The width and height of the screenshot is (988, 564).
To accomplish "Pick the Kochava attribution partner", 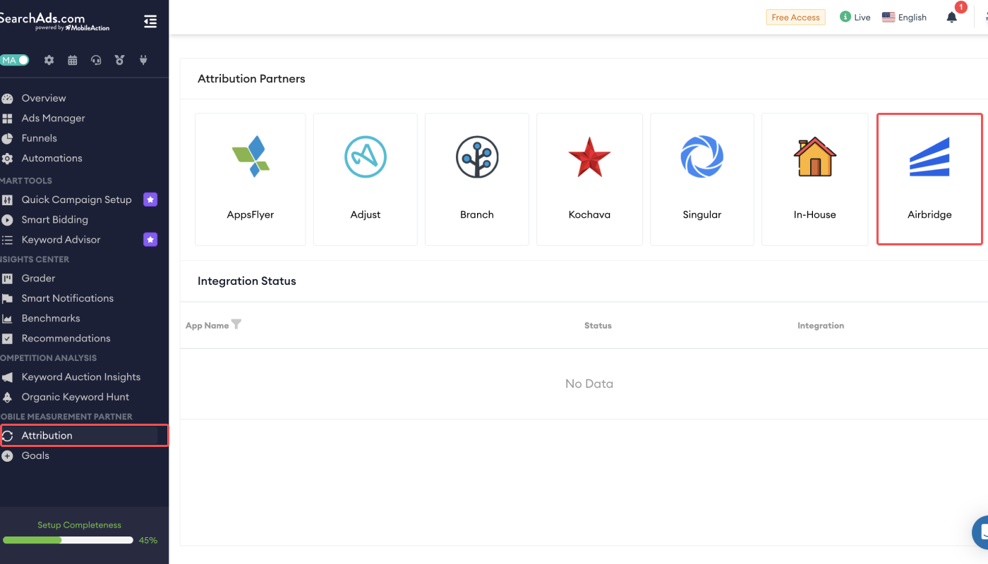I will click(x=590, y=180).
